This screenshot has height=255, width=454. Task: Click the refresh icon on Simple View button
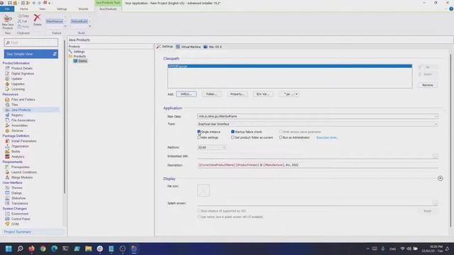(55, 54)
